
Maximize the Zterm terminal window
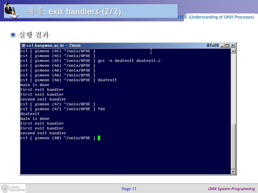227,46
